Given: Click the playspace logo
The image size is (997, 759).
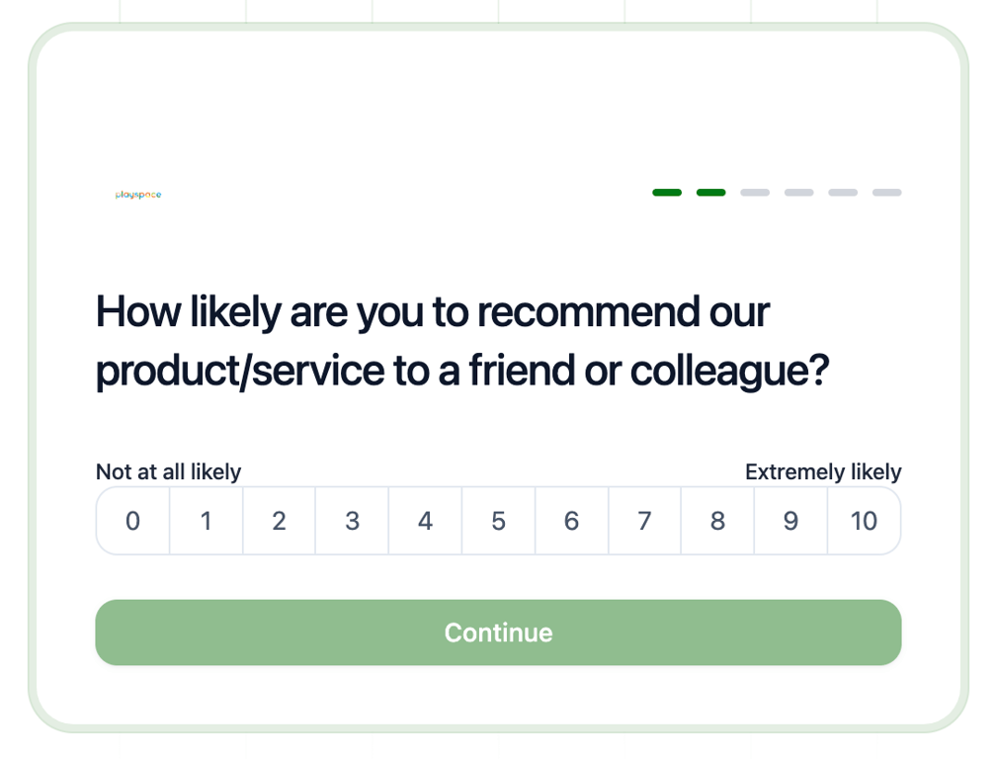Looking at the screenshot, I should coord(137,194).
